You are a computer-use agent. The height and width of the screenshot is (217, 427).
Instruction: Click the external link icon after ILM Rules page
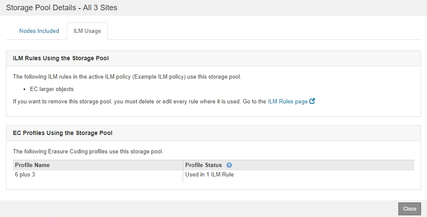312,102
